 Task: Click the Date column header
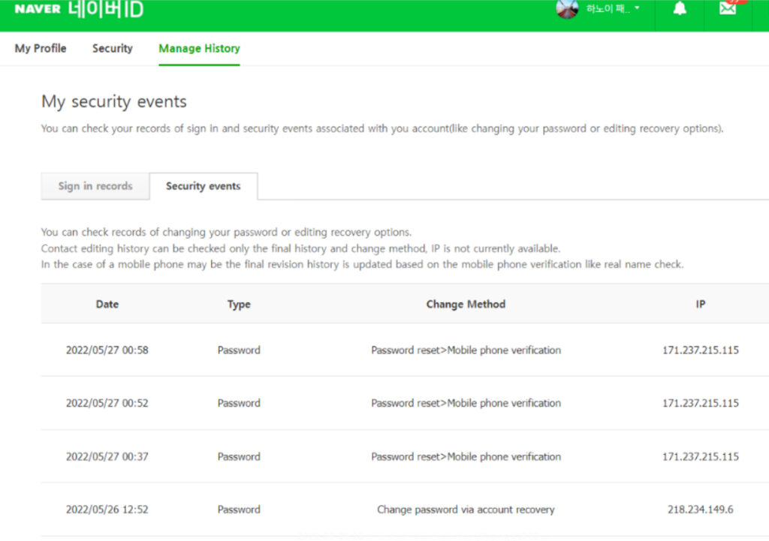tap(107, 305)
